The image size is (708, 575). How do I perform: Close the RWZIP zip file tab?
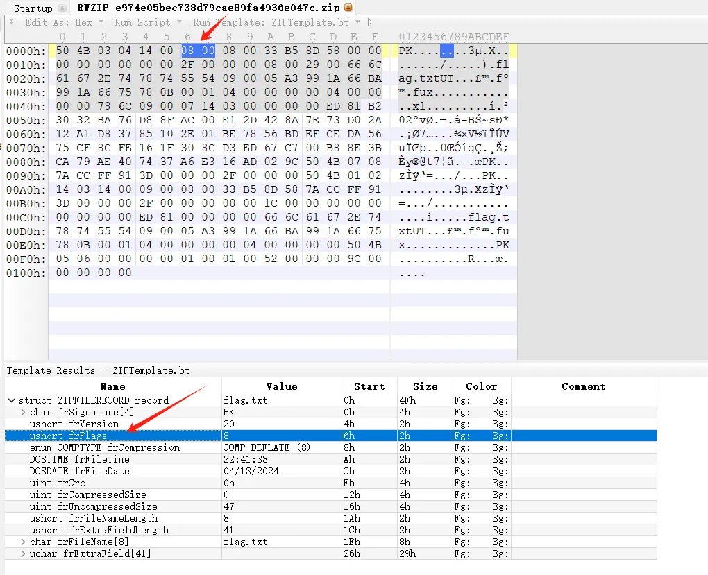pos(348,8)
